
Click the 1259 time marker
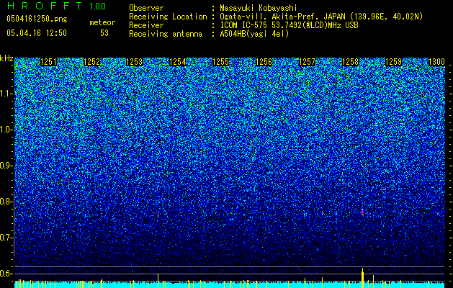pyautogui.click(x=393, y=62)
